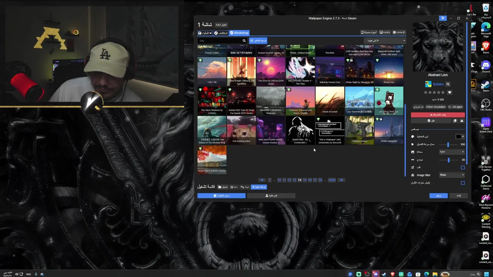Jump to page 1000
Image resolution: width=493 pixels, height=277 pixels.
tap(332, 180)
